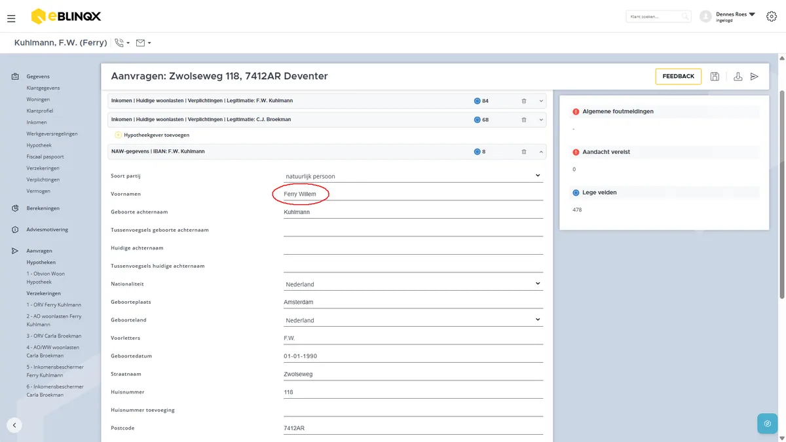Click the download icon in header

(738, 77)
